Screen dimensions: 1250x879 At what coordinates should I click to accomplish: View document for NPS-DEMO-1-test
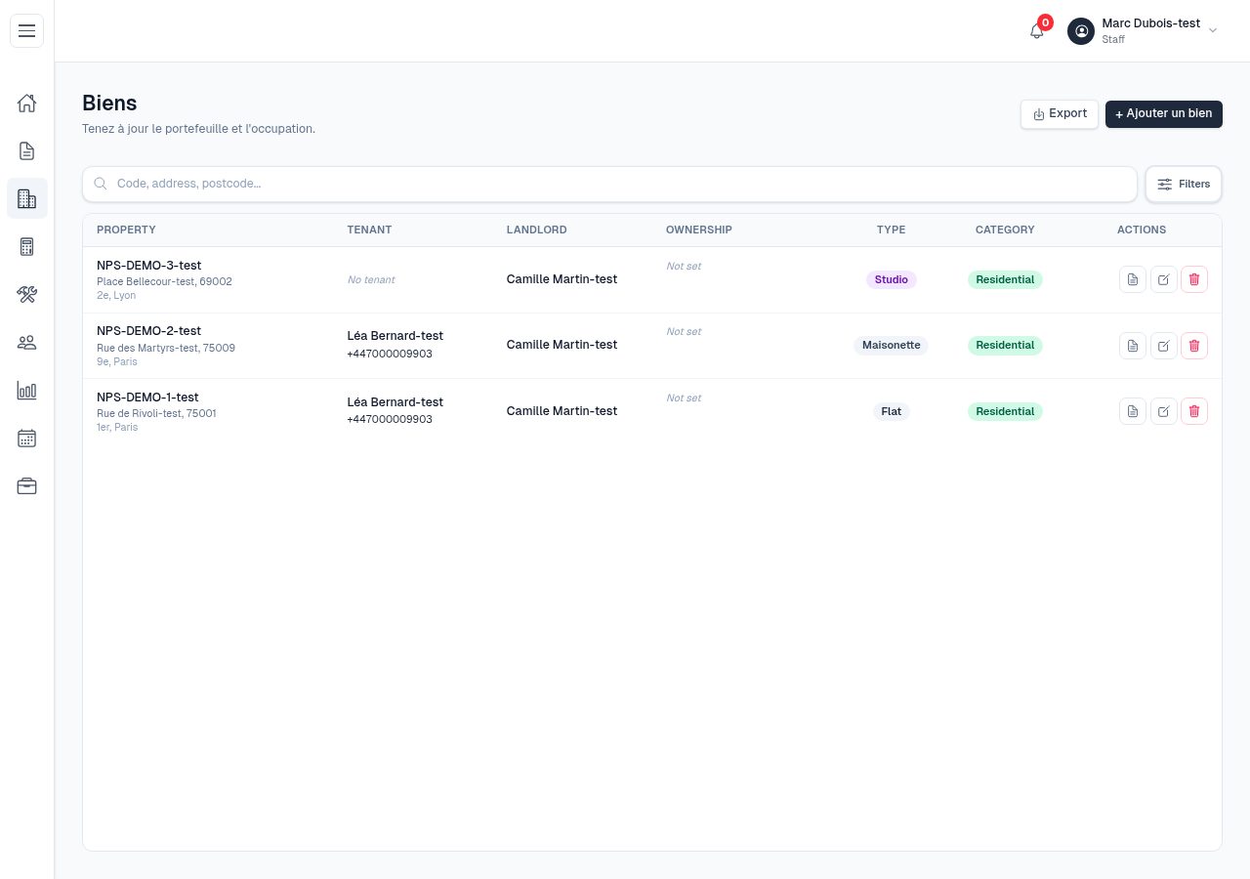pos(1133,411)
